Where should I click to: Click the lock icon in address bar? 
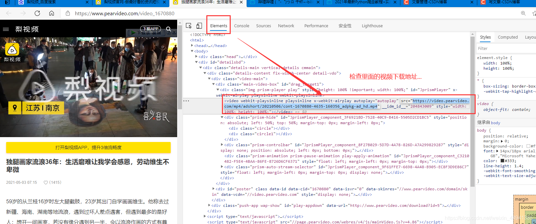point(68,13)
